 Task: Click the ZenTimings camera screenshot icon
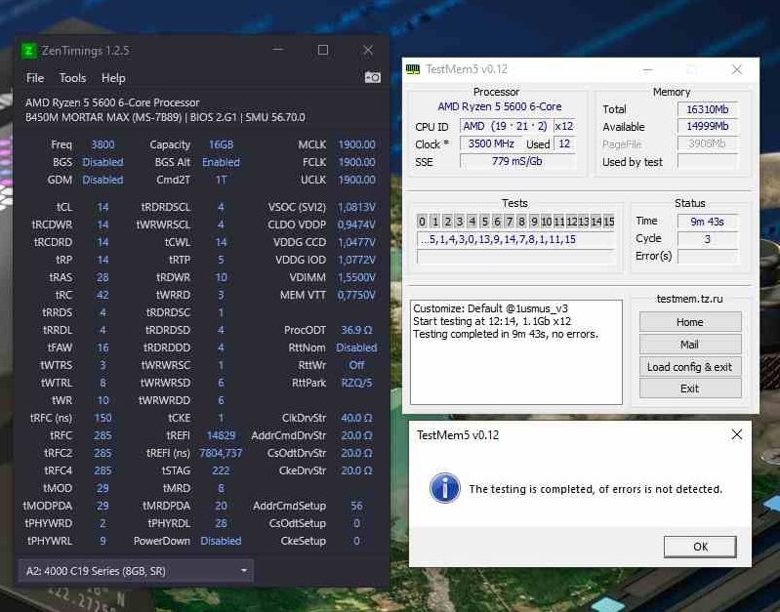372,77
